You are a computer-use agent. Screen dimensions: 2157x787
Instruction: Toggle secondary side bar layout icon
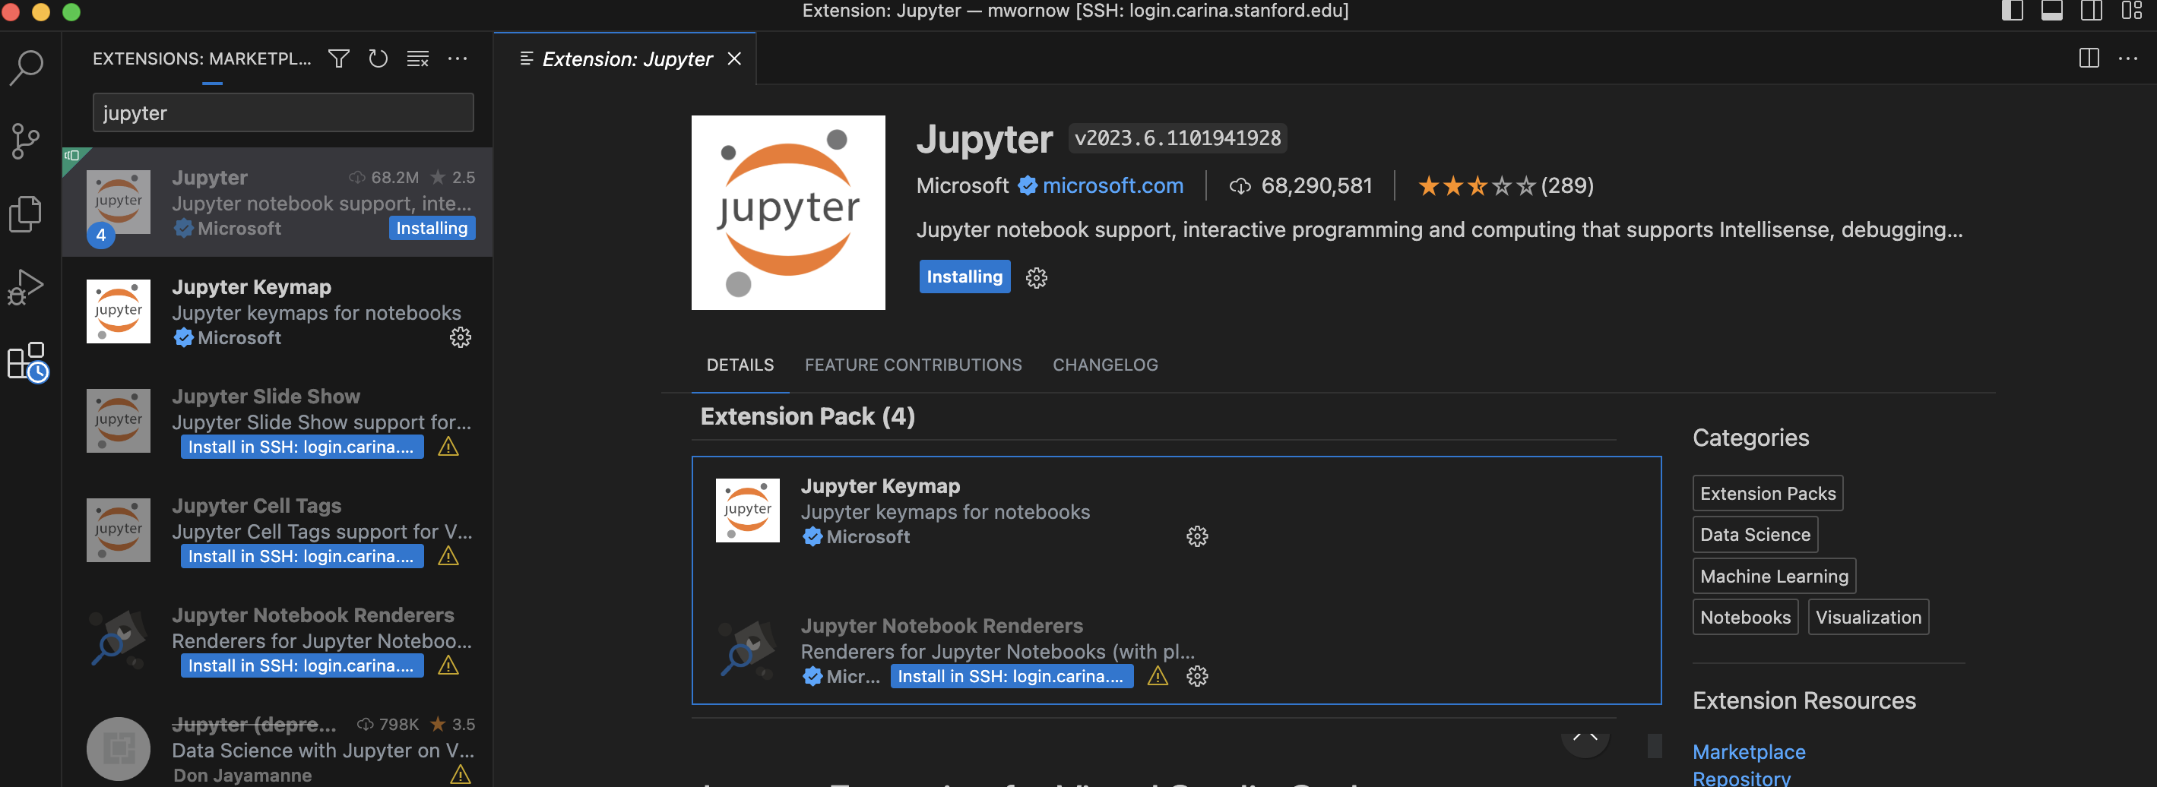pos(2092,11)
